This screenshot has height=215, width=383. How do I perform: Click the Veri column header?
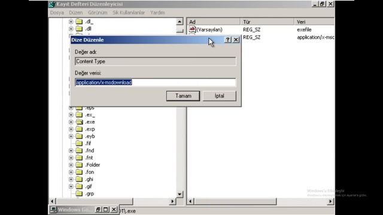[x=314, y=22]
